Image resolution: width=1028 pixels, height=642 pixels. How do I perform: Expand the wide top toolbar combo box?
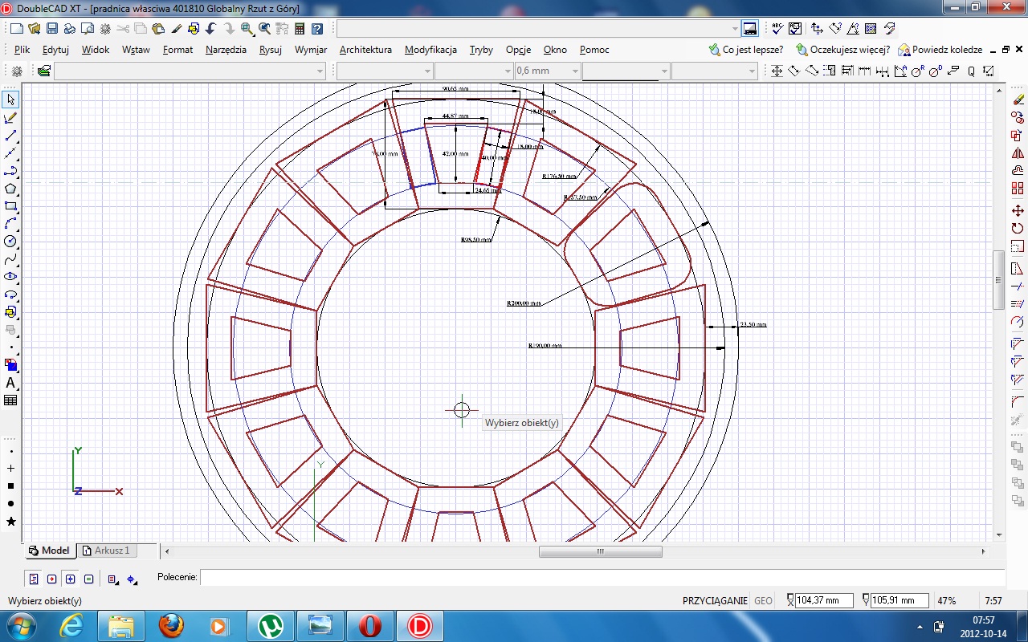pyautogui.click(x=735, y=29)
